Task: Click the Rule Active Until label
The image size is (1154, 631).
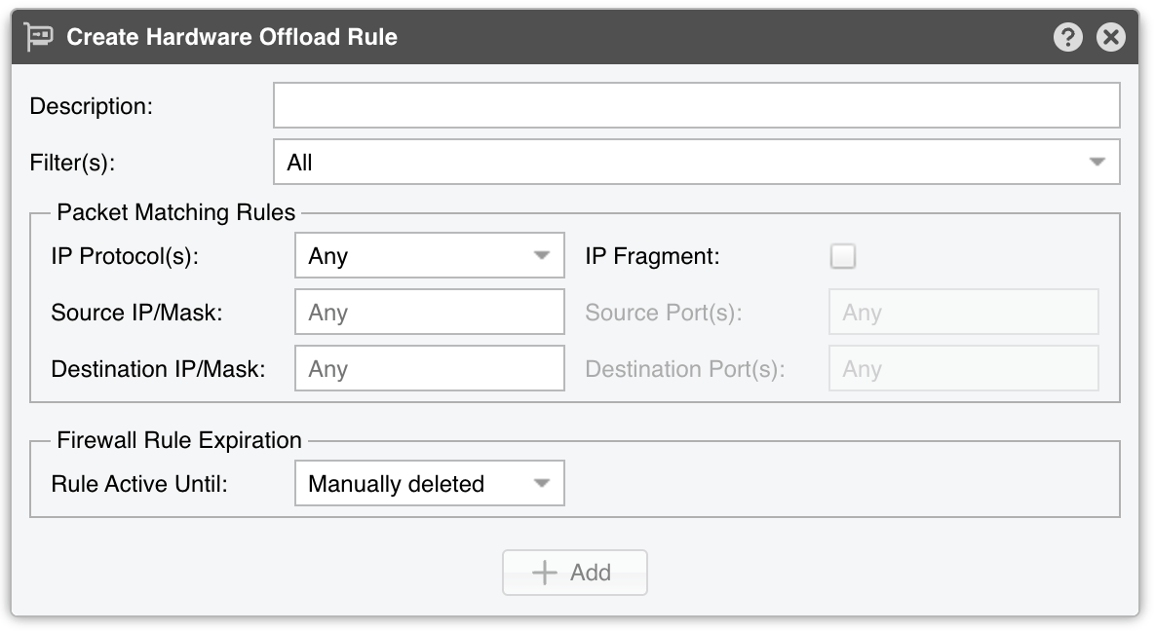Action: (x=139, y=484)
